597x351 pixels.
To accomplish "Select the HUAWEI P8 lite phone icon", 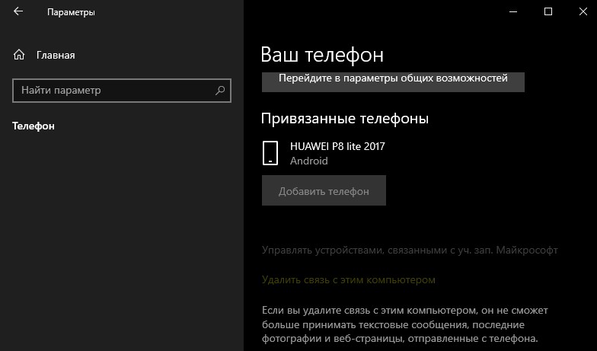I will [x=270, y=153].
